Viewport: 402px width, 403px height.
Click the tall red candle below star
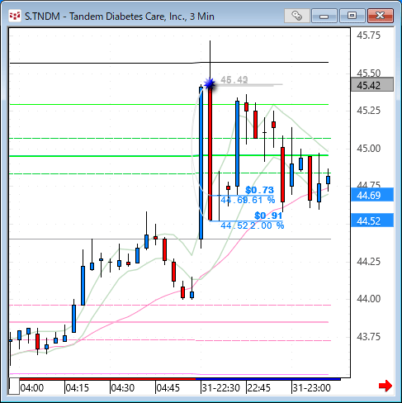(x=210, y=154)
